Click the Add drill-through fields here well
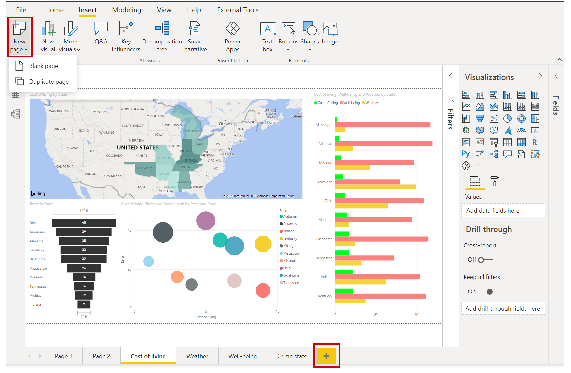Screen dimensions: 571x373 pyautogui.click(x=503, y=309)
